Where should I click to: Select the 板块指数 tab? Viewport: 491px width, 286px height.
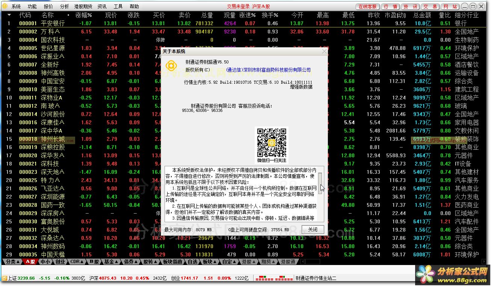pyautogui.click(x=173, y=262)
